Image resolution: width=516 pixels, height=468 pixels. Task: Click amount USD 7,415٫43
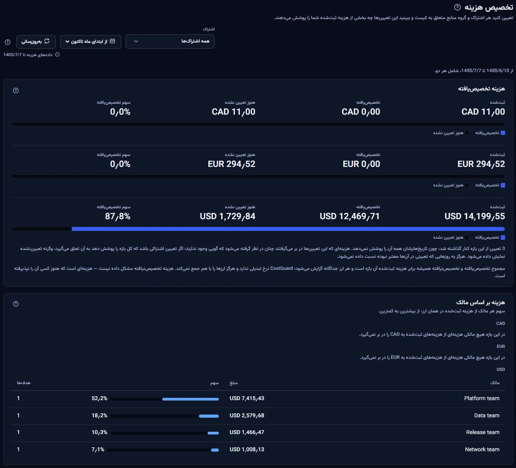(247, 399)
